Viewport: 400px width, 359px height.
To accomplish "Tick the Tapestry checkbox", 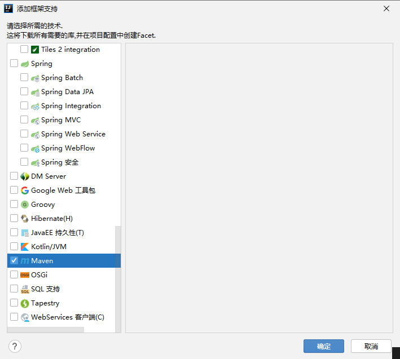I will [x=14, y=303].
